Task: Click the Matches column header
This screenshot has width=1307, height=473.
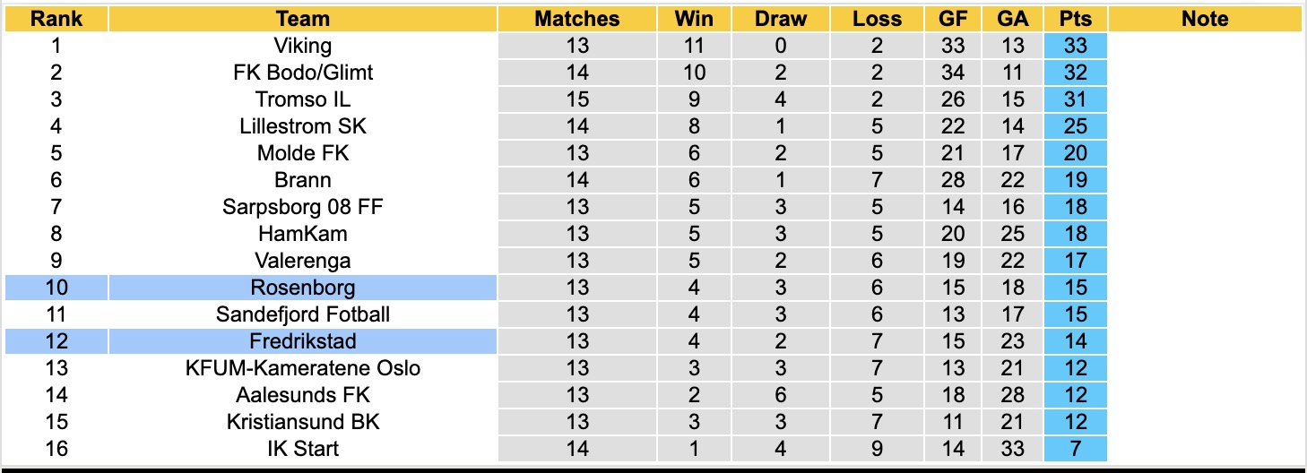Action: point(577,19)
